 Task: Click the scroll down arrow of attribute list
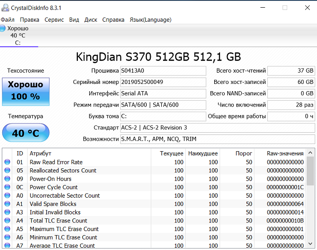pyautogui.click(x=310, y=244)
